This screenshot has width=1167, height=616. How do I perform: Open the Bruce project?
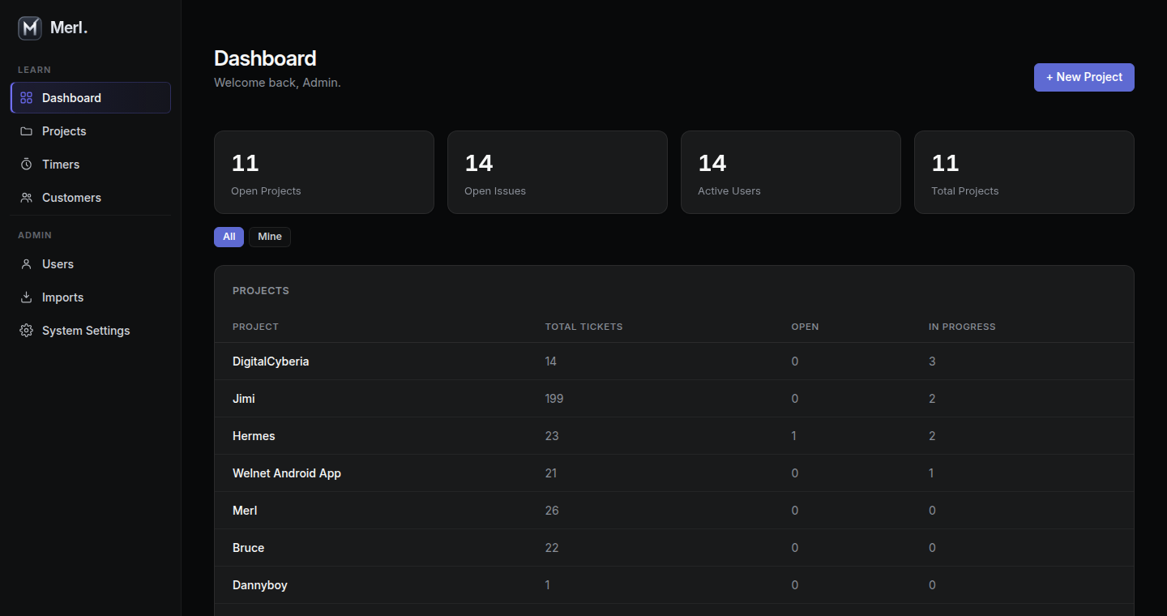[x=248, y=548]
